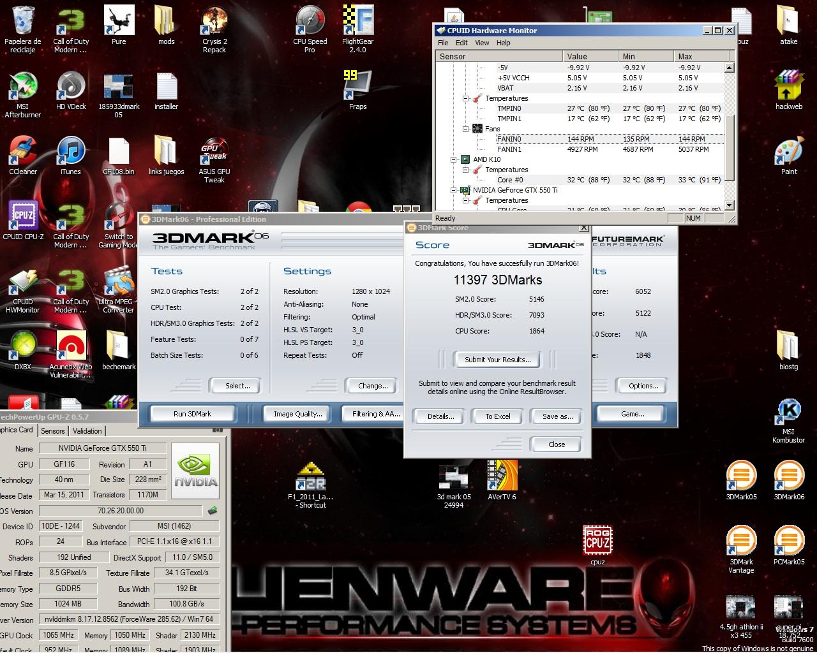The image size is (817, 653).
Task: Open the hackweb archive icon
Action: 789,91
